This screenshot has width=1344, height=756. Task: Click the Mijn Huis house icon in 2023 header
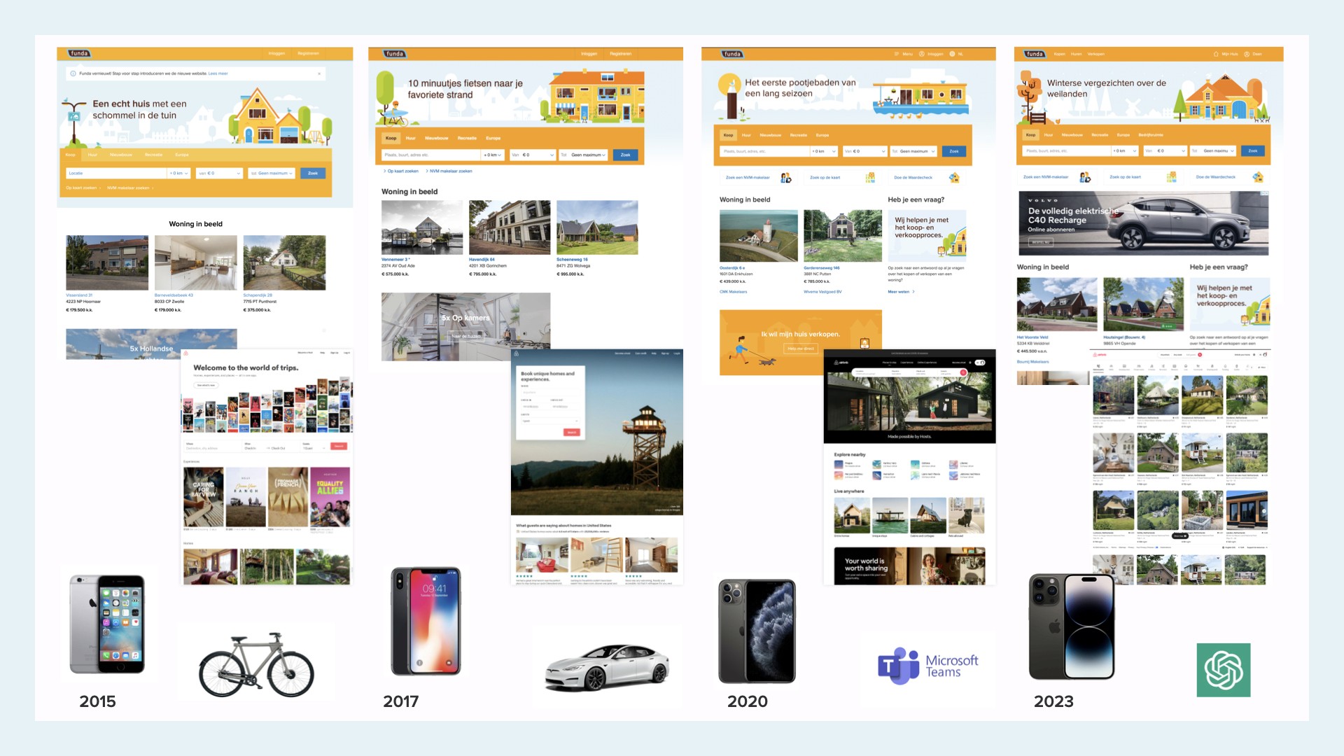click(x=1216, y=54)
